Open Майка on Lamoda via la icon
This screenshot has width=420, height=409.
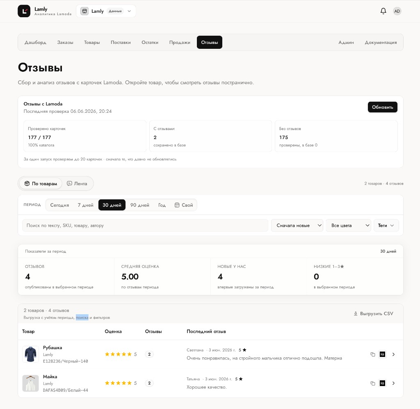pos(383,383)
